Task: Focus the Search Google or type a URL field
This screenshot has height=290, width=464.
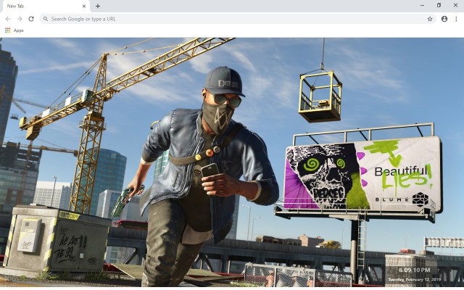Action: [x=238, y=19]
